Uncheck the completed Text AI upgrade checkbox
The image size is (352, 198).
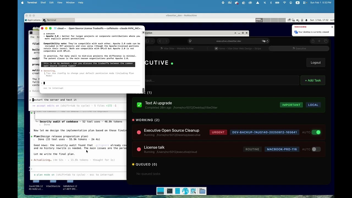(139, 105)
